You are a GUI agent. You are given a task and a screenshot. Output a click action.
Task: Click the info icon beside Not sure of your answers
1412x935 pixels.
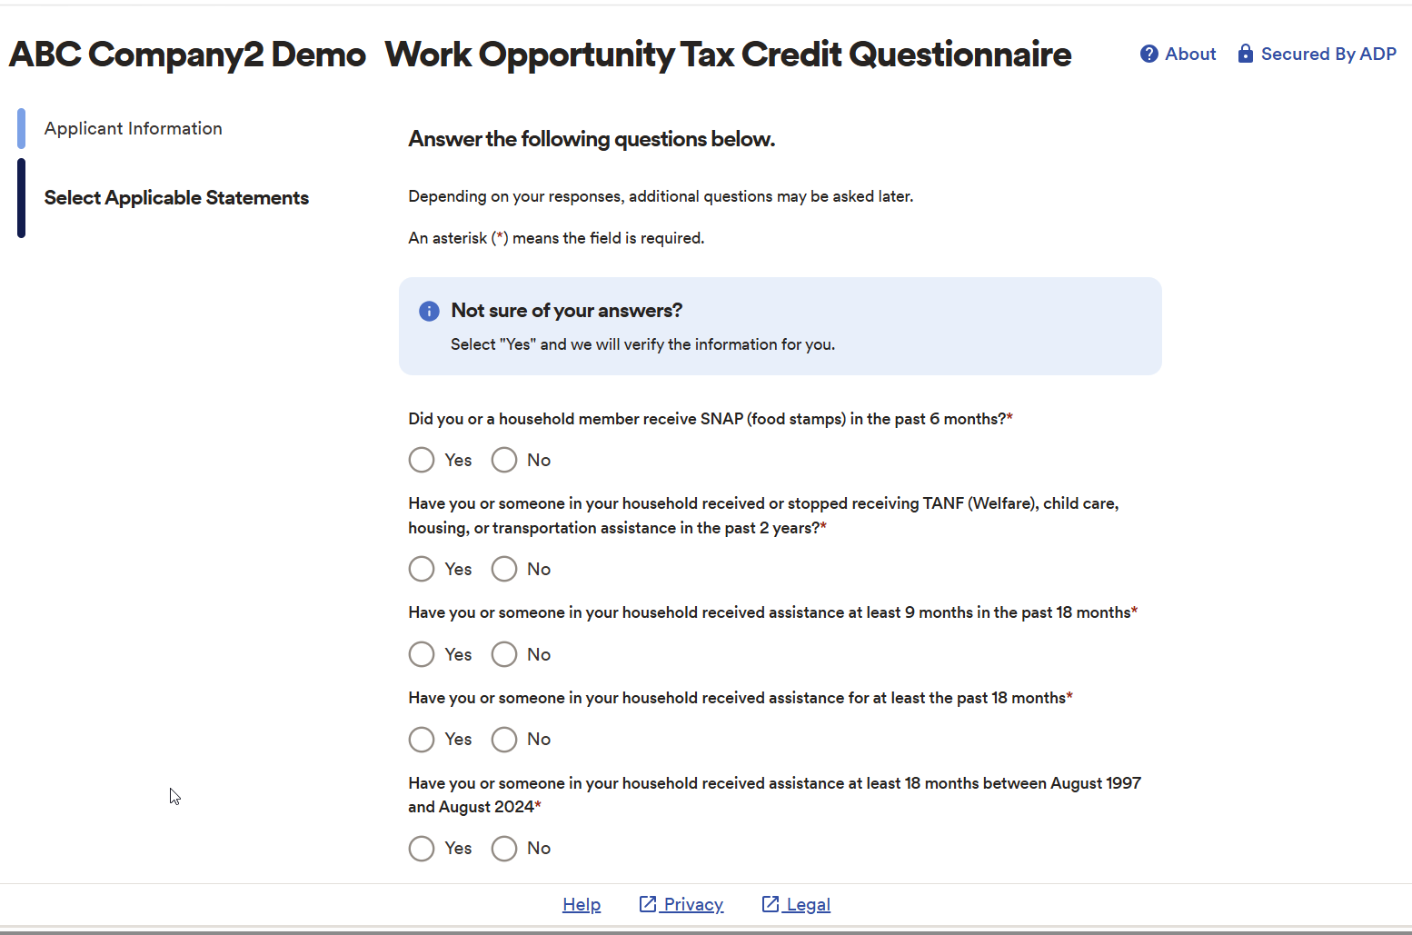pyautogui.click(x=429, y=312)
